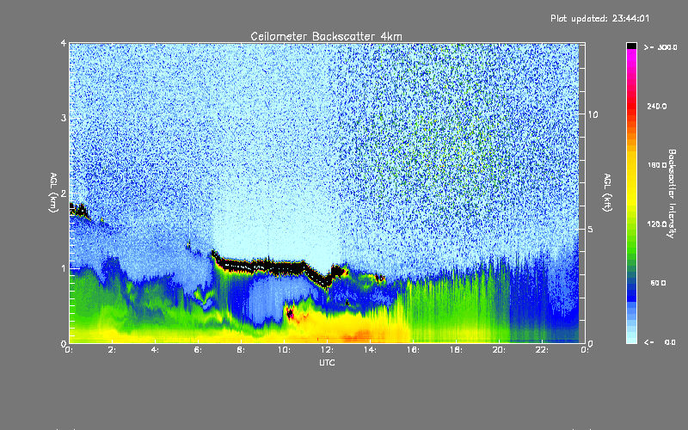The image size is (688, 430).
Task: Select the '16:' hour tick on UTC axis
Action: coord(413,350)
